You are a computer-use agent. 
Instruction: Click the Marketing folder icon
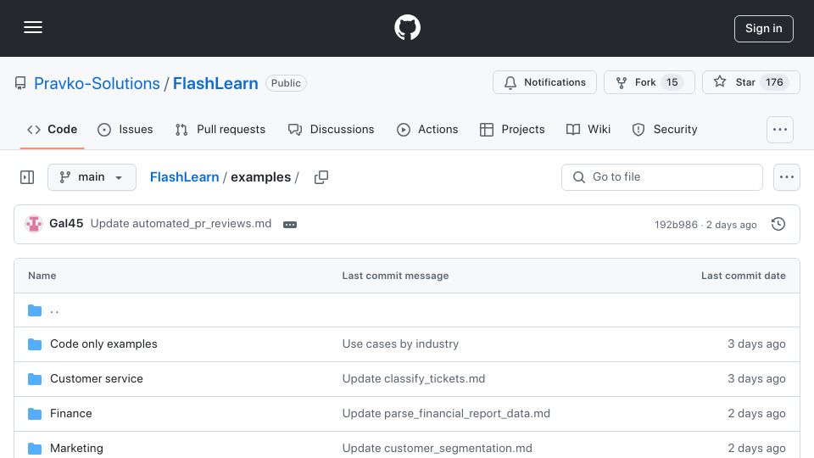click(x=35, y=449)
